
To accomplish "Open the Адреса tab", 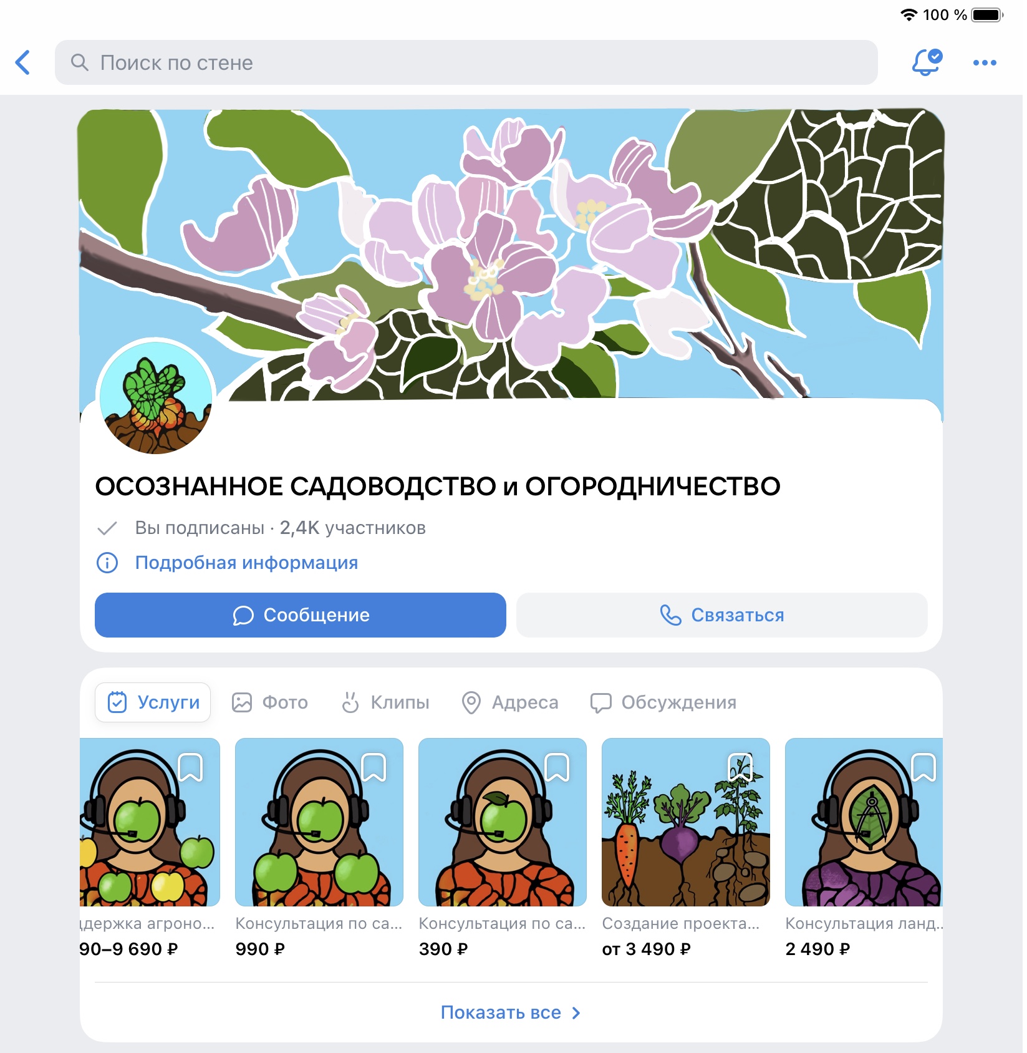I will tap(510, 702).
